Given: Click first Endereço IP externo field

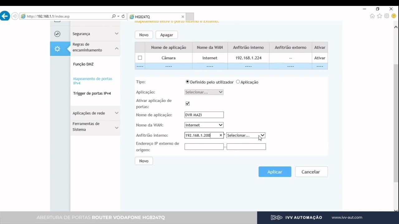Looking at the screenshot, I should point(204,147).
